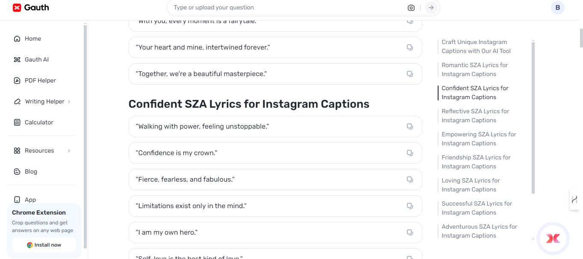This screenshot has height=259, width=583.
Task: Click the Gauth floating bubble icon bottom right
Action: point(553,238)
